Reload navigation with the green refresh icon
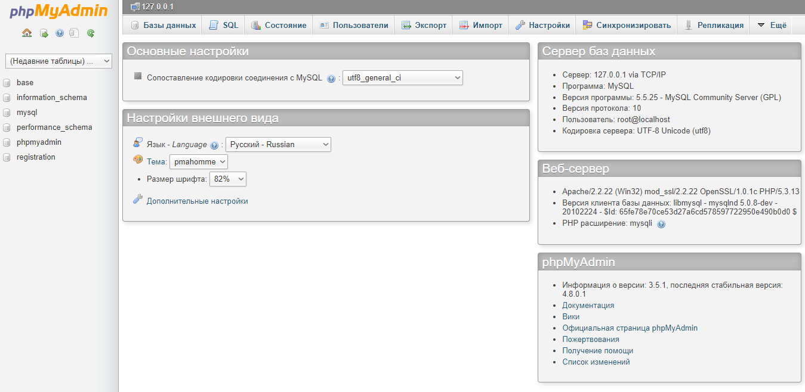The height and width of the screenshot is (392, 805). 91,33
